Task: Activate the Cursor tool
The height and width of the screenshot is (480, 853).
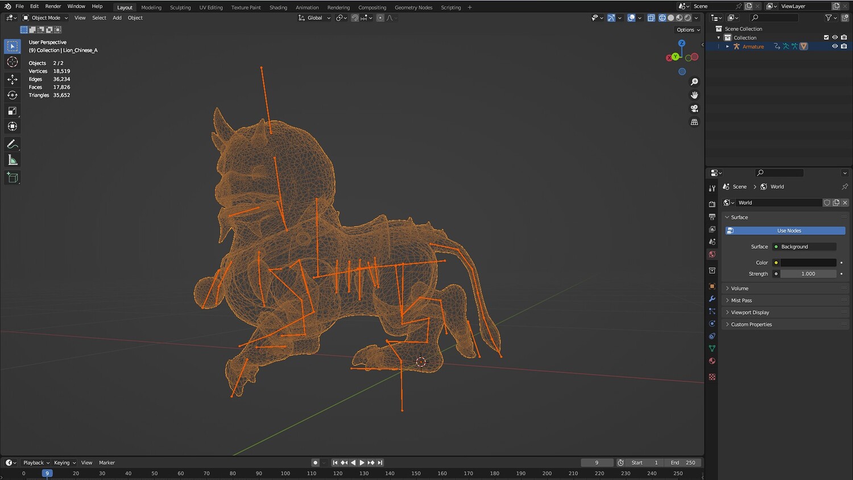Action: coord(13,62)
